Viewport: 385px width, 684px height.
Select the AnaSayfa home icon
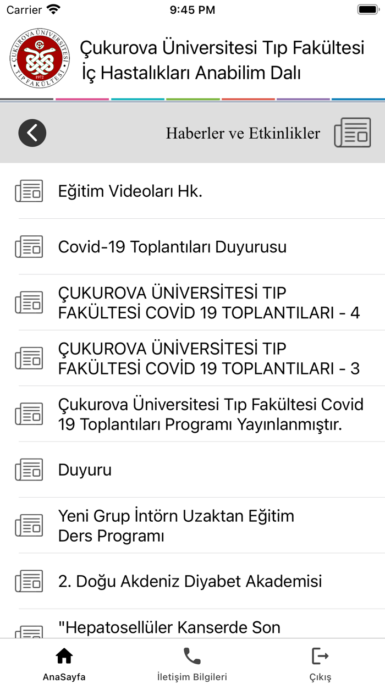pyautogui.click(x=64, y=655)
